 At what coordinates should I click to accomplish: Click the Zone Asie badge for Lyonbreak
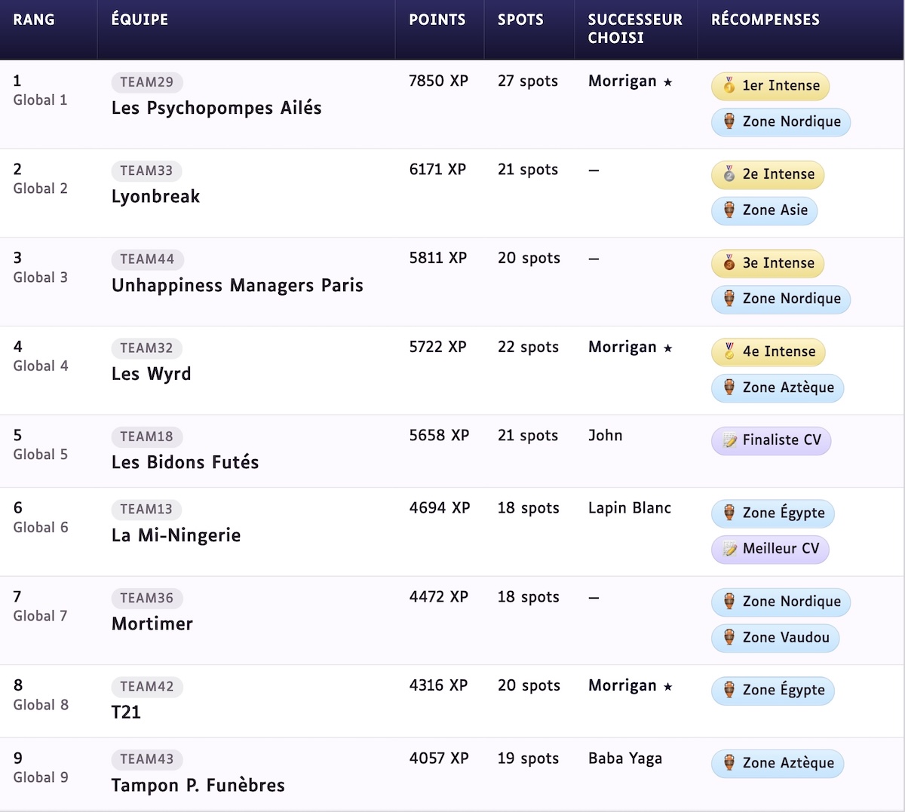pyautogui.click(x=764, y=210)
